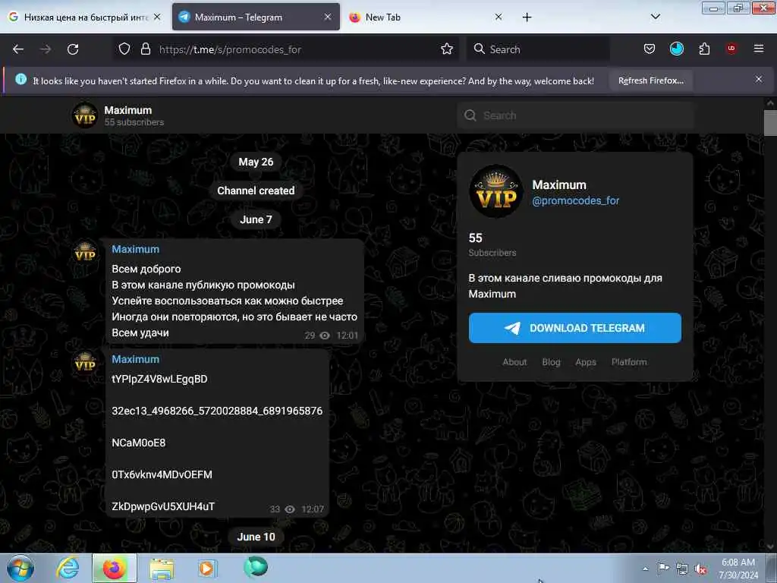The height and width of the screenshot is (583, 777).
Task: Click the May 26 date label
Action: 256,162
